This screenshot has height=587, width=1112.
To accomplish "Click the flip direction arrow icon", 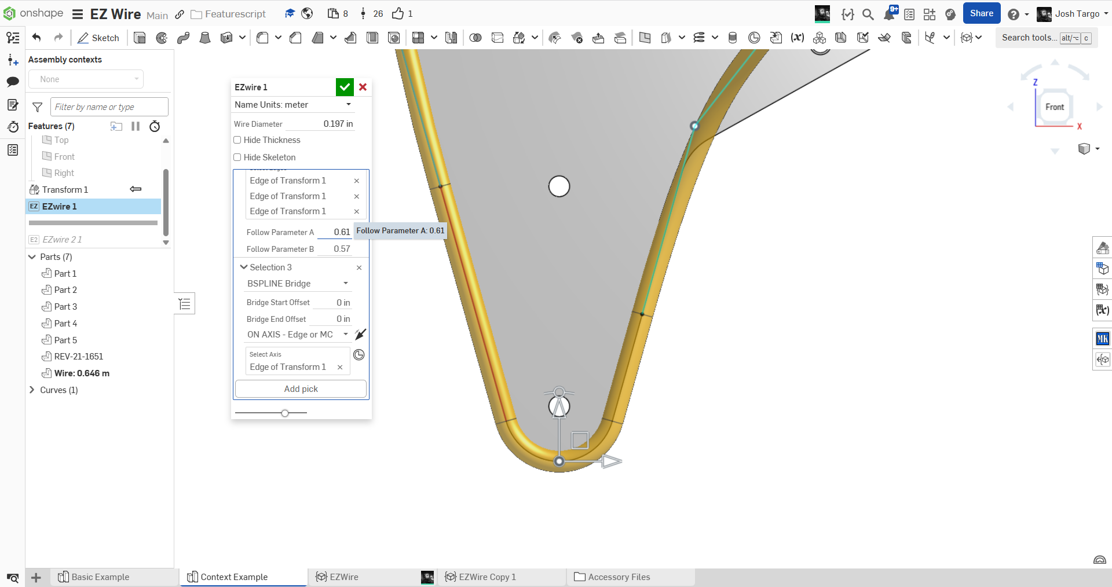I will [360, 335].
